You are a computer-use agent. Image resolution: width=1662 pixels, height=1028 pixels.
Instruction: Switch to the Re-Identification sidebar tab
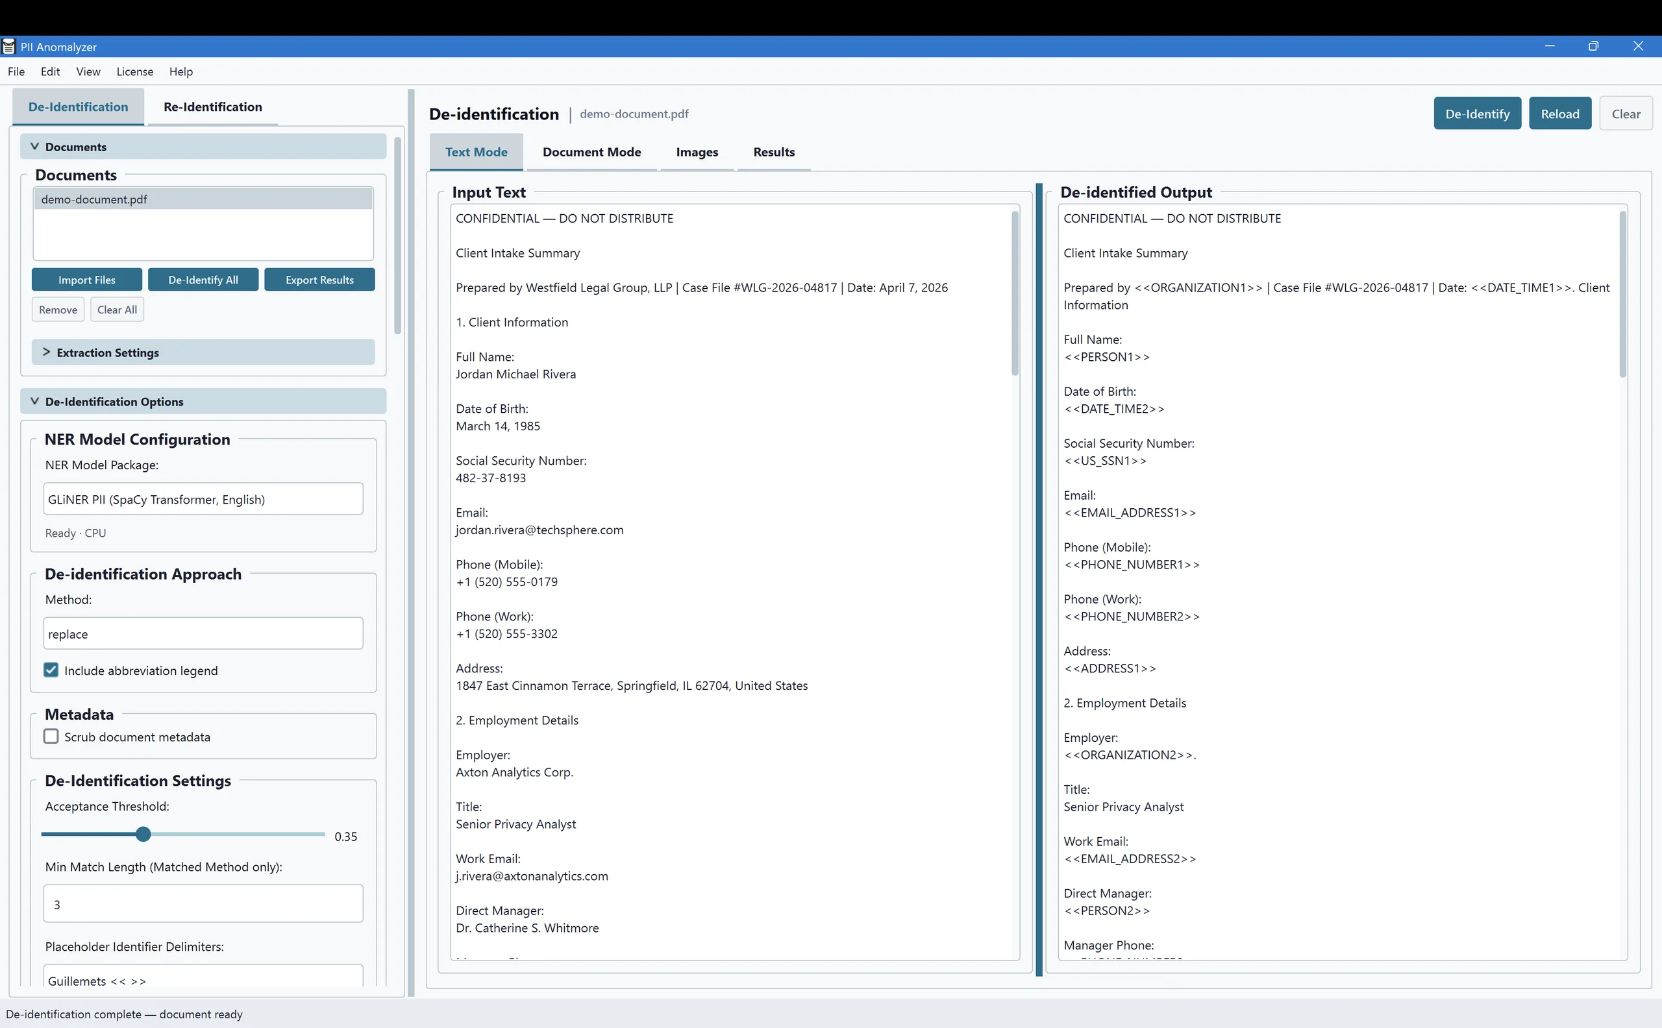coord(213,106)
